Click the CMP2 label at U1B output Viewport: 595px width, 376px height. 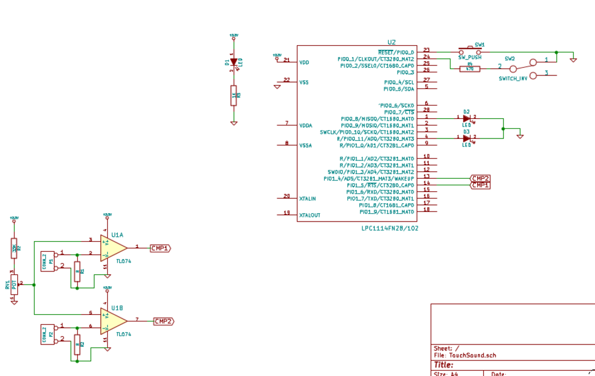coord(164,321)
